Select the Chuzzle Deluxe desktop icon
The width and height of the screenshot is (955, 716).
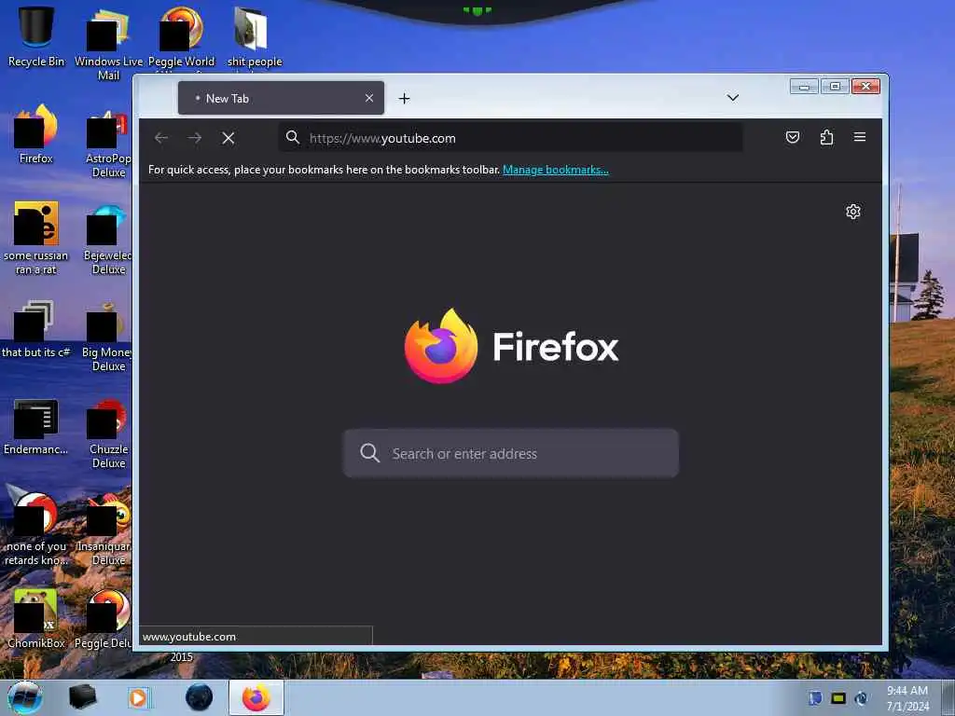pyautogui.click(x=108, y=433)
